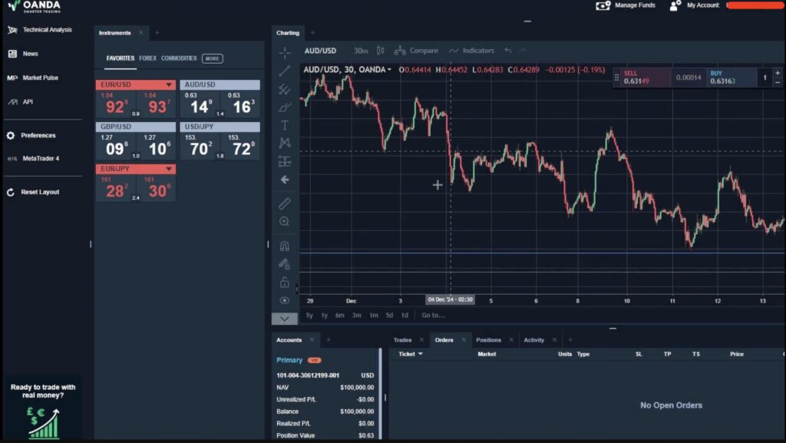Select the brush drawing tool
The height and width of the screenshot is (443, 786).
(x=285, y=107)
